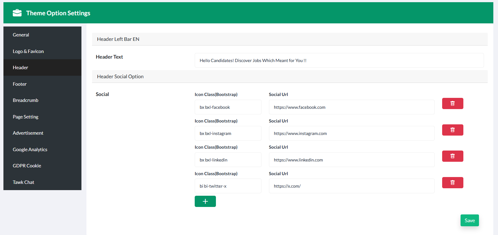This screenshot has width=498, height=235.
Task: Go to Page Setting section
Action: coord(26,117)
